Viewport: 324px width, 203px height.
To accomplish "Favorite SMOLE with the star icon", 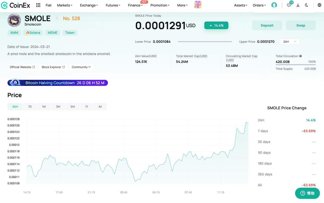I will [57, 18].
